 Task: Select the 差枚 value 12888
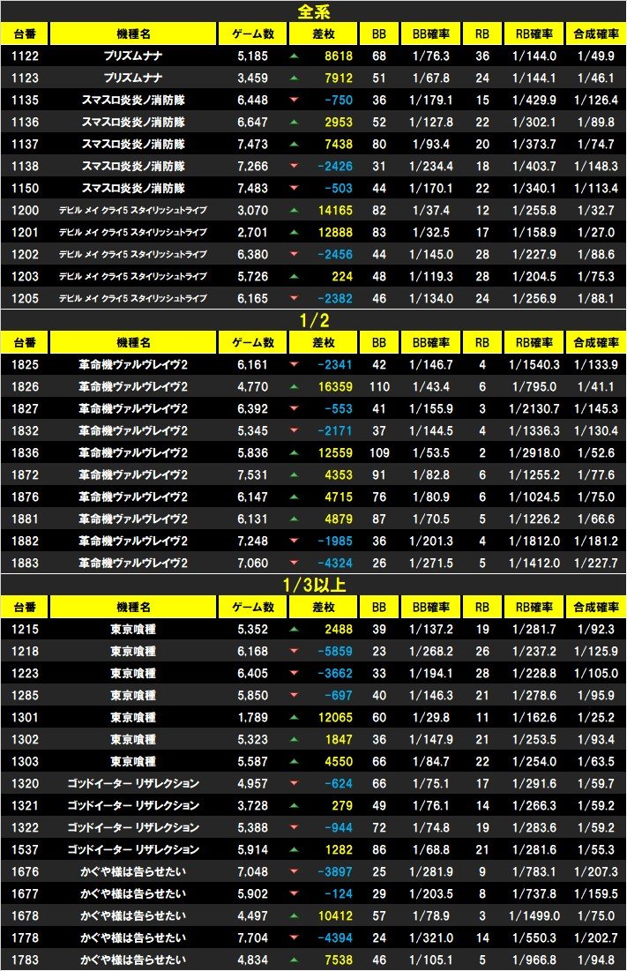(x=335, y=232)
